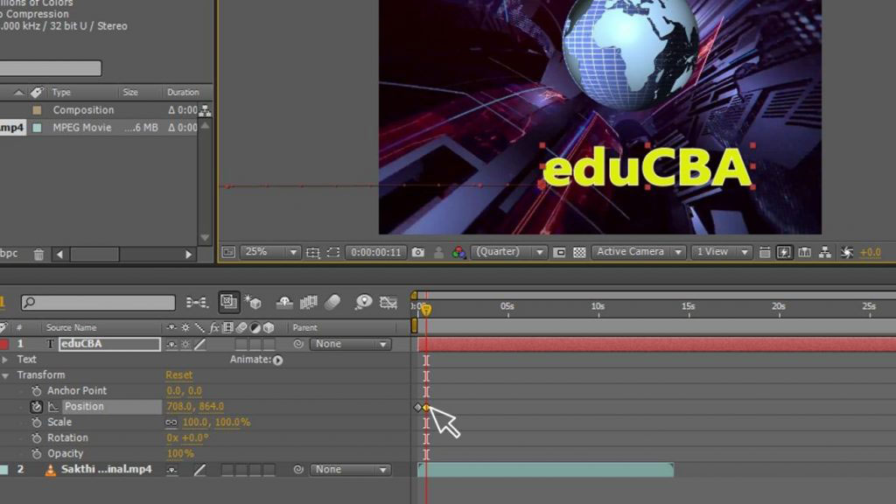
Task: Open the Brainstorm tool
Action: tap(363, 302)
